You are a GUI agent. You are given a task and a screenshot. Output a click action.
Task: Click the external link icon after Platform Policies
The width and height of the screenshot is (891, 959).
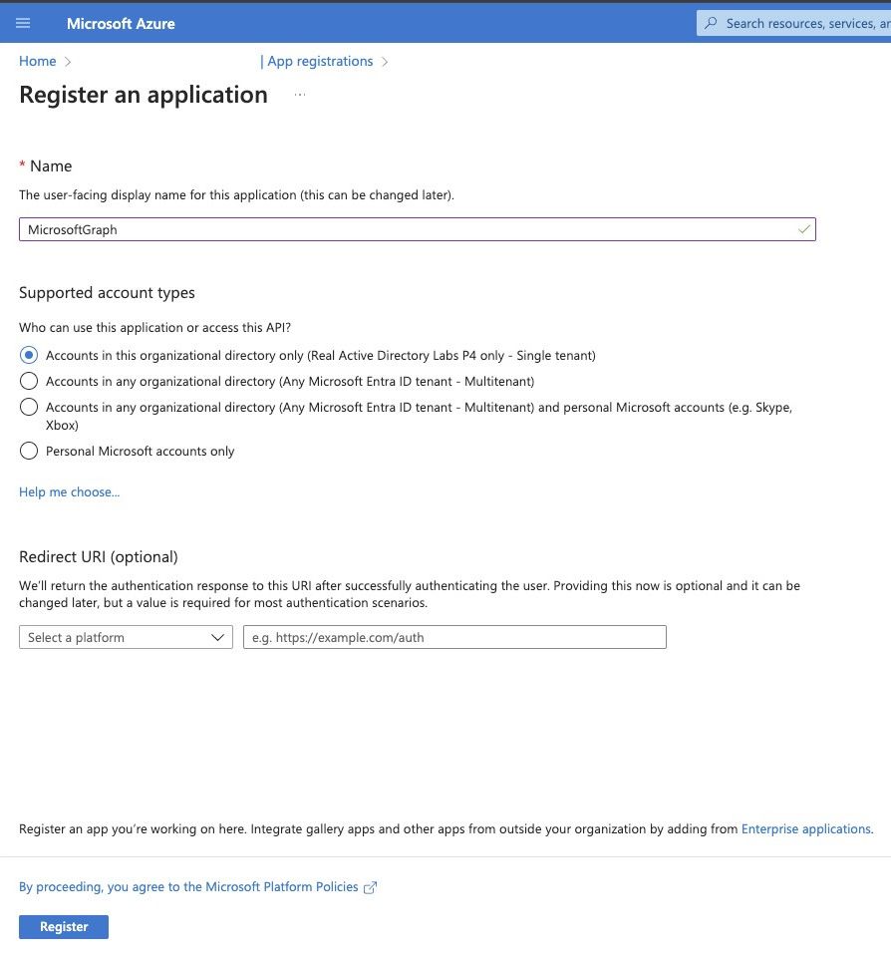[370, 886]
